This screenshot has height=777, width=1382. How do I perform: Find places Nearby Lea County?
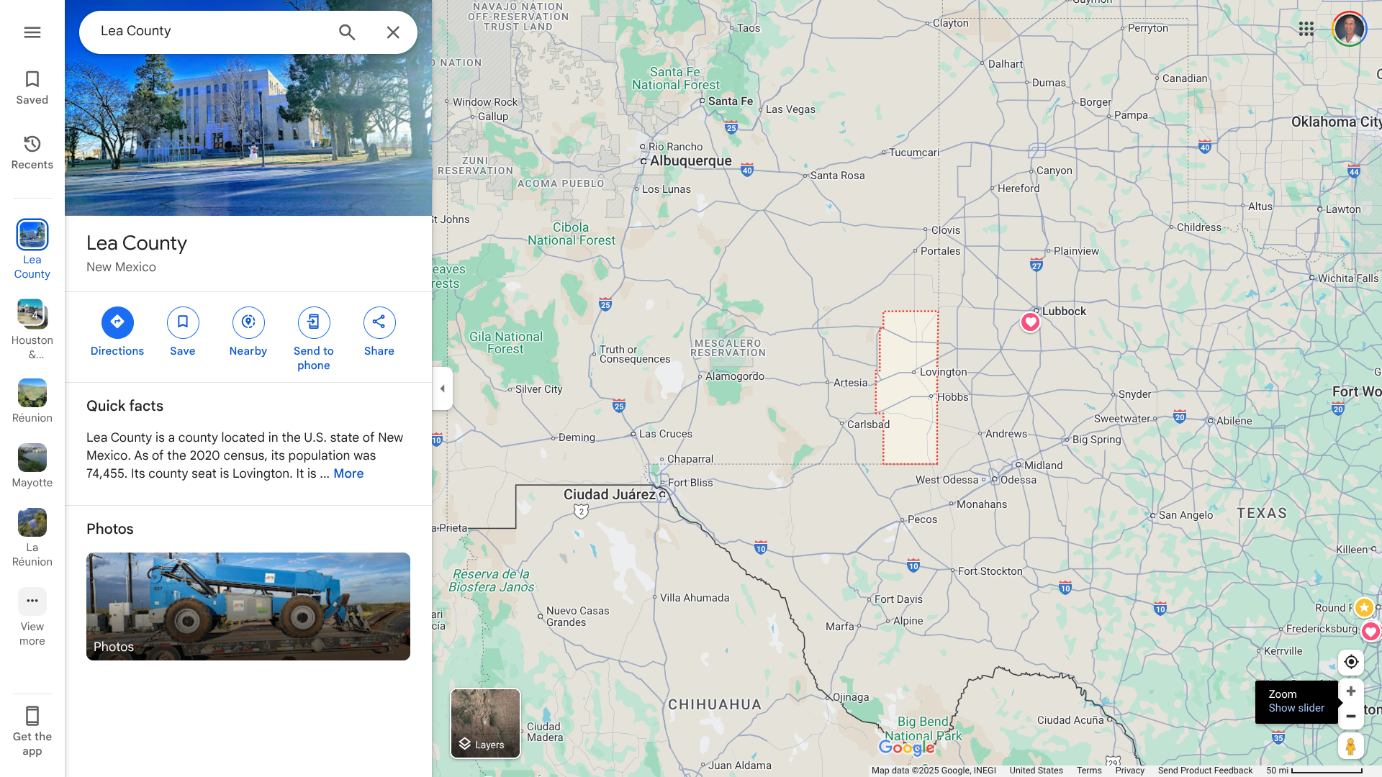click(x=248, y=332)
